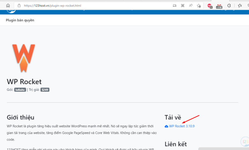Open the send tab to devices icon
This screenshot has width=249, height=150.
click(x=175, y=6)
